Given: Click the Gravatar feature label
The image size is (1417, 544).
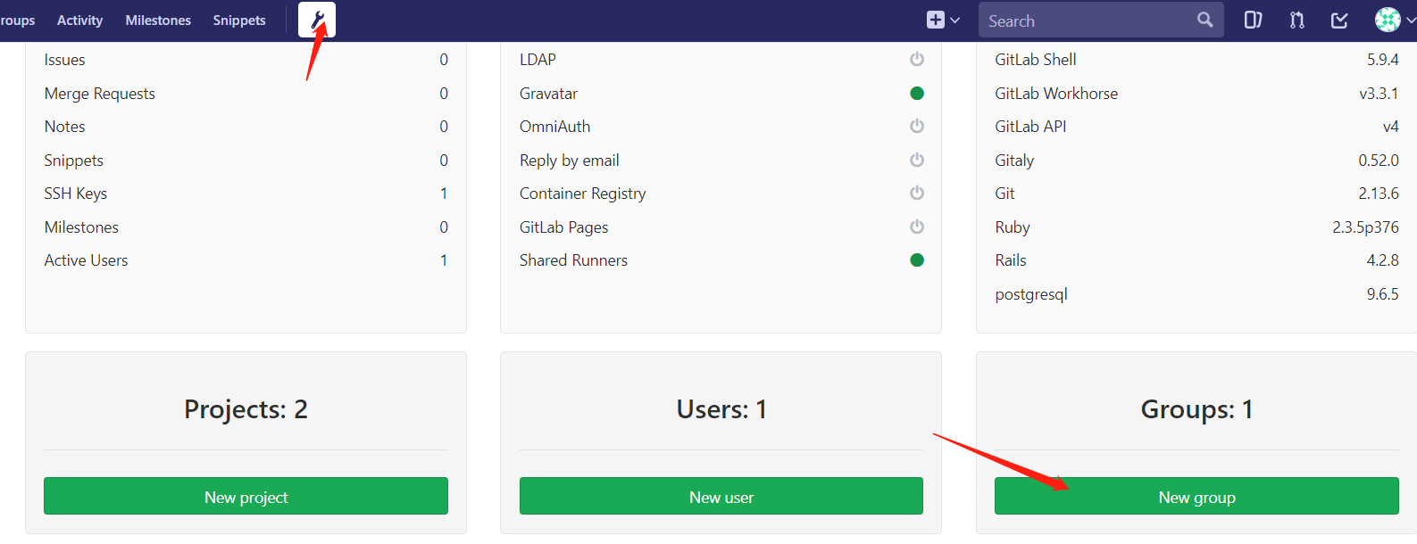Looking at the screenshot, I should [x=548, y=94].
